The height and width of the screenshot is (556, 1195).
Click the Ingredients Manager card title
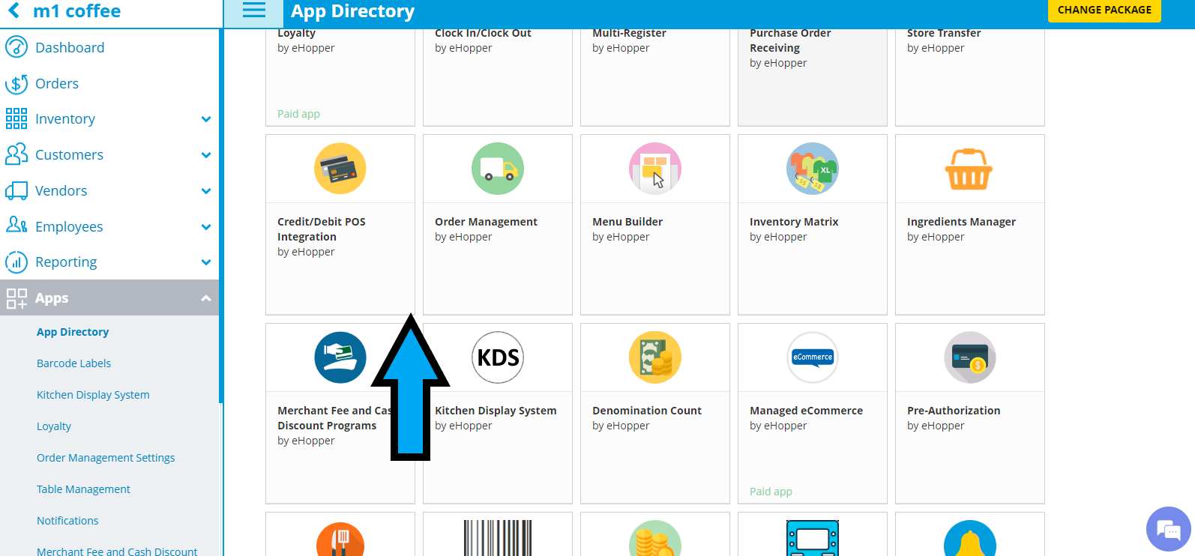(x=961, y=222)
